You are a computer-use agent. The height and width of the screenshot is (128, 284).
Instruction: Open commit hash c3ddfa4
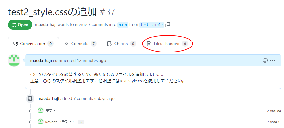pyautogui.click(x=274, y=111)
